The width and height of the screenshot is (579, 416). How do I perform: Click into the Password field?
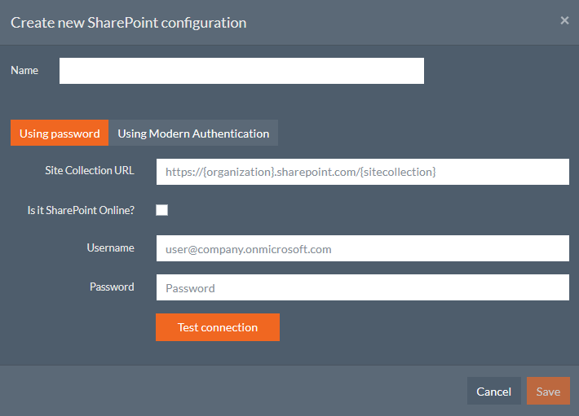pyautogui.click(x=363, y=287)
